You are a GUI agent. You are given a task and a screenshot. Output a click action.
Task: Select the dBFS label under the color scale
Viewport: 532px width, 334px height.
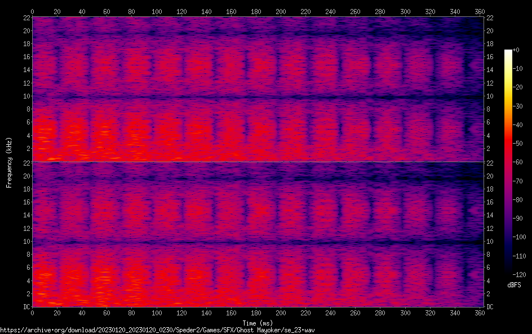pos(514,286)
